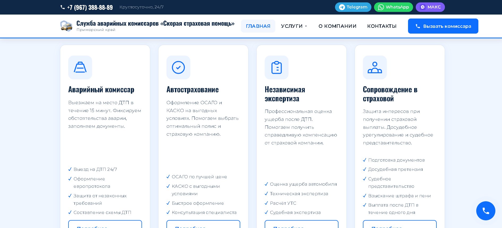Click the Аварийный комиссар description paragraph
This screenshot has height=228, width=502.
coord(105,114)
